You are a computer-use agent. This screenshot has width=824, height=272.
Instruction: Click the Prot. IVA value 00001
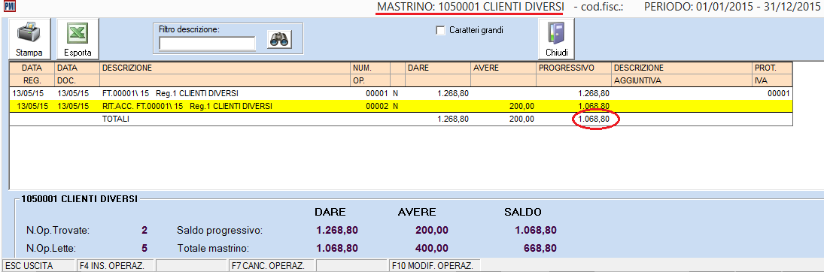coord(779,93)
